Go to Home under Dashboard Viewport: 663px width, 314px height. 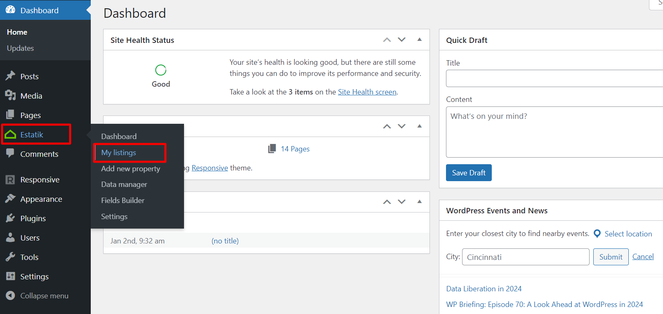17,32
